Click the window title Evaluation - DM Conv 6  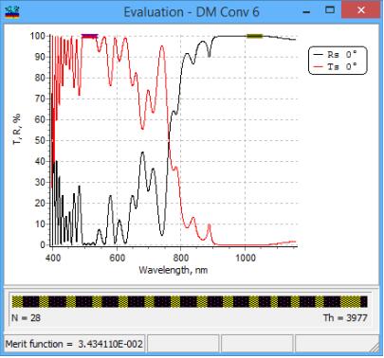pyautogui.click(x=192, y=12)
